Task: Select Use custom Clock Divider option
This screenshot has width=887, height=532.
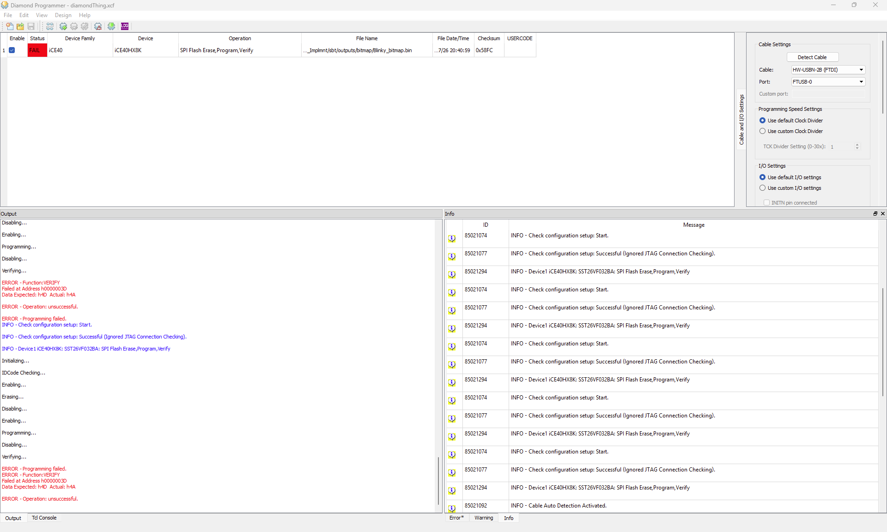Action: (x=762, y=131)
